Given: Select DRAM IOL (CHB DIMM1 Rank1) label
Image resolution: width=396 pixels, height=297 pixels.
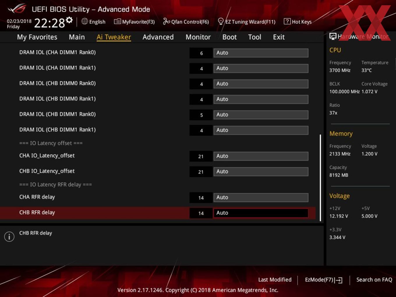Looking at the screenshot, I should point(57,130).
